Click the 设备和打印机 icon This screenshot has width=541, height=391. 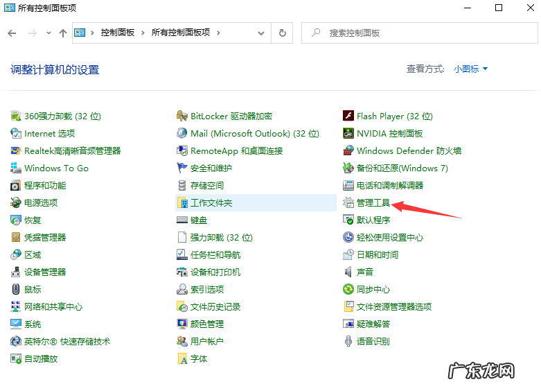181,272
